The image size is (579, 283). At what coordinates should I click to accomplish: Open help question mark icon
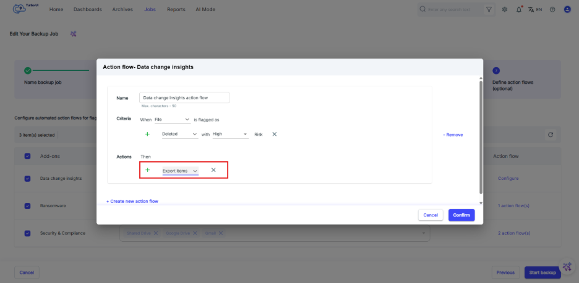(552, 10)
